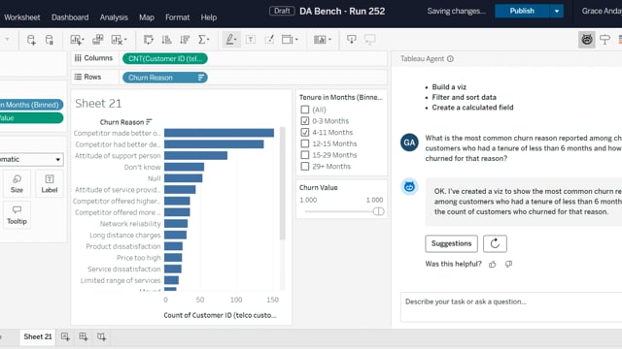
Task: Click the thumbs down feedback icon
Action: pyautogui.click(x=508, y=264)
